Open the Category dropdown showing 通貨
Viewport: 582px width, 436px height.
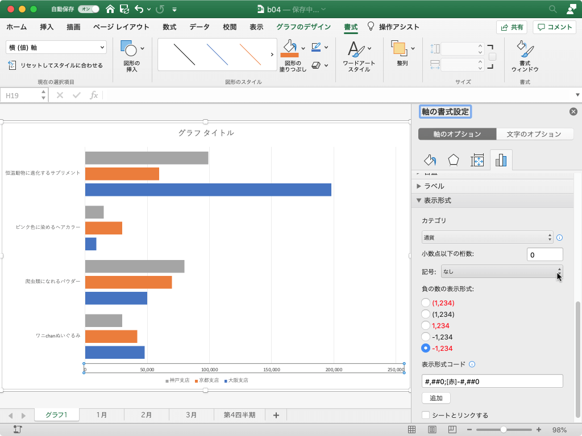tap(487, 238)
